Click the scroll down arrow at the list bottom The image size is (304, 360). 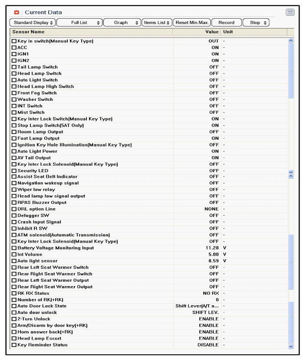291,346
